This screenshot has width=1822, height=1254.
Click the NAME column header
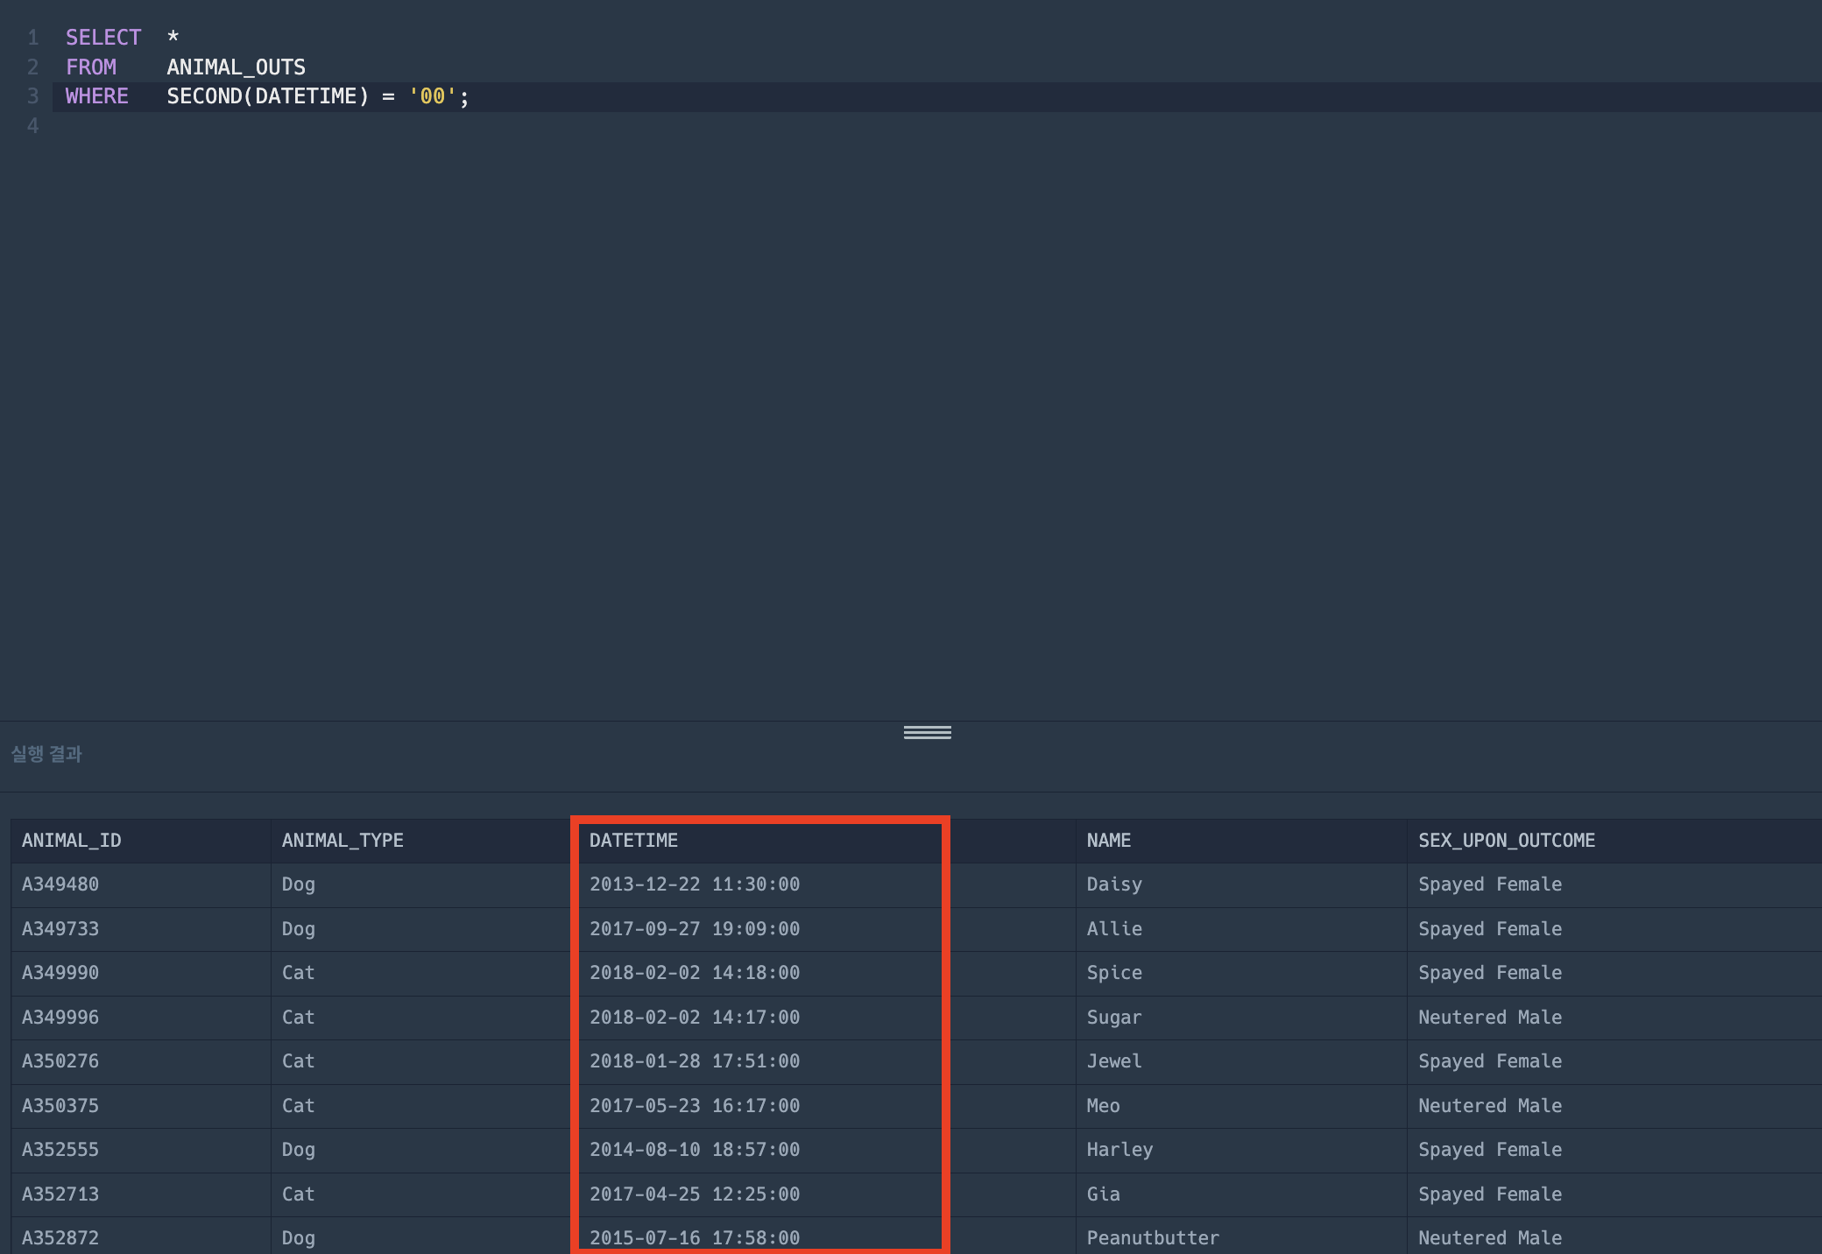coord(1108,841)
